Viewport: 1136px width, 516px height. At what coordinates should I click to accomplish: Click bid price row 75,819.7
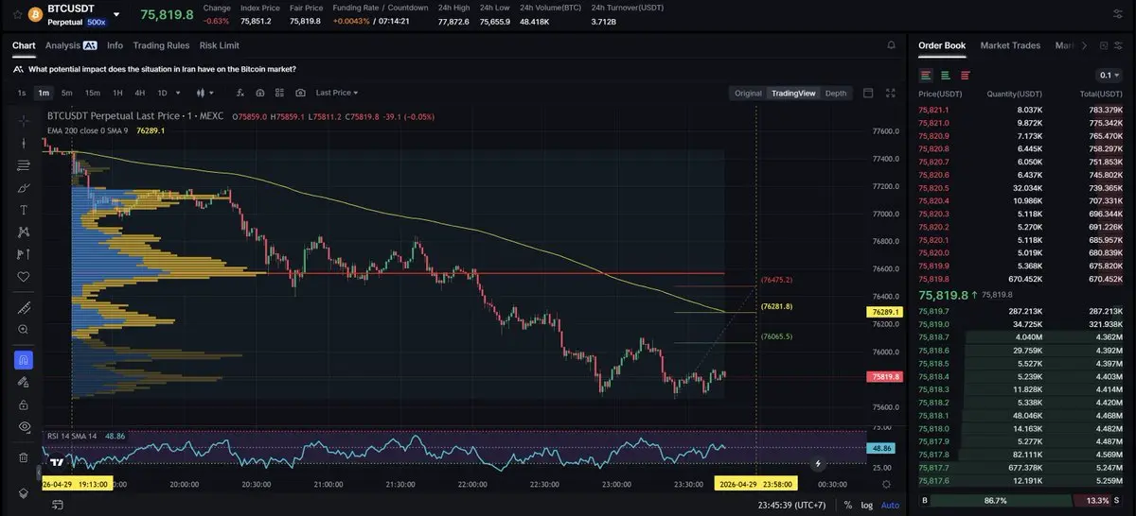point(1021,311)
